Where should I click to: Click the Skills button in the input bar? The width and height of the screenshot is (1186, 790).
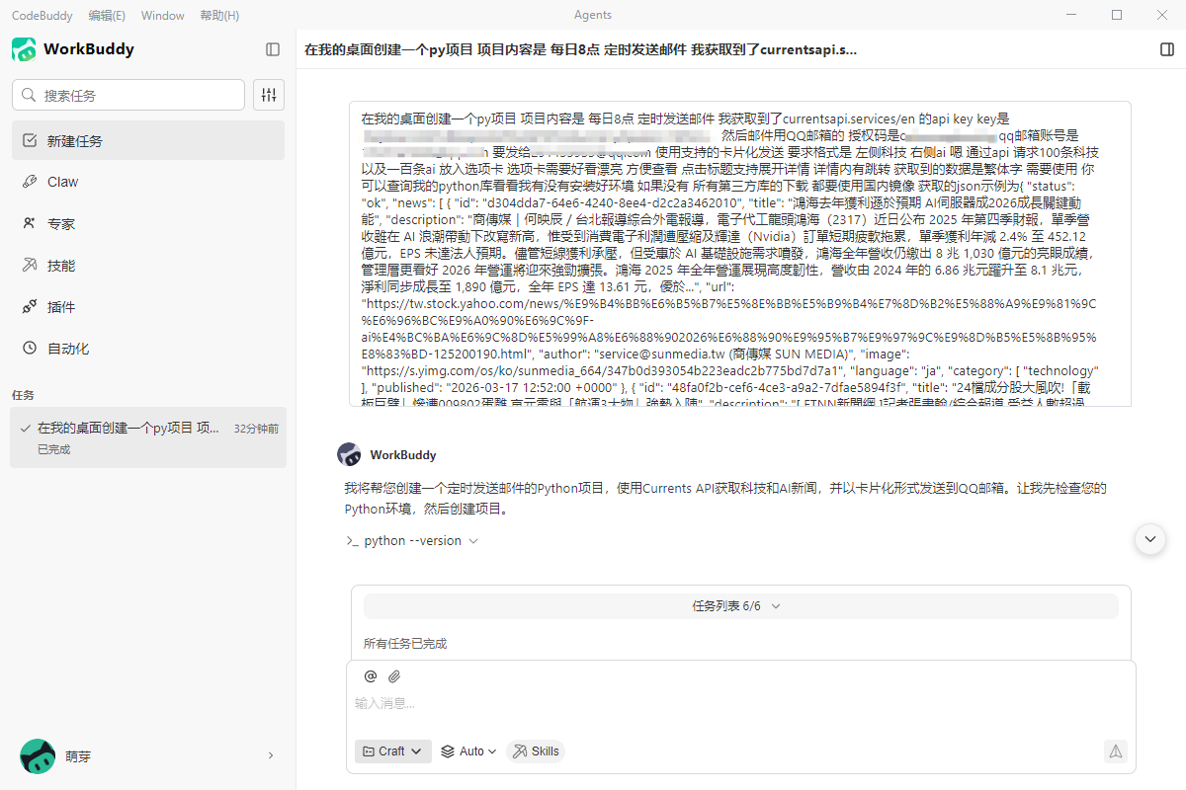(x=535, y=750)
